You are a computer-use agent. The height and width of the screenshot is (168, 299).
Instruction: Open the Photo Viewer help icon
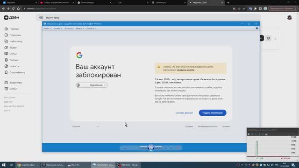point(257,28)
